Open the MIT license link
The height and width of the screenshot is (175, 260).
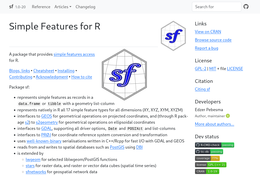pos(213,69)
